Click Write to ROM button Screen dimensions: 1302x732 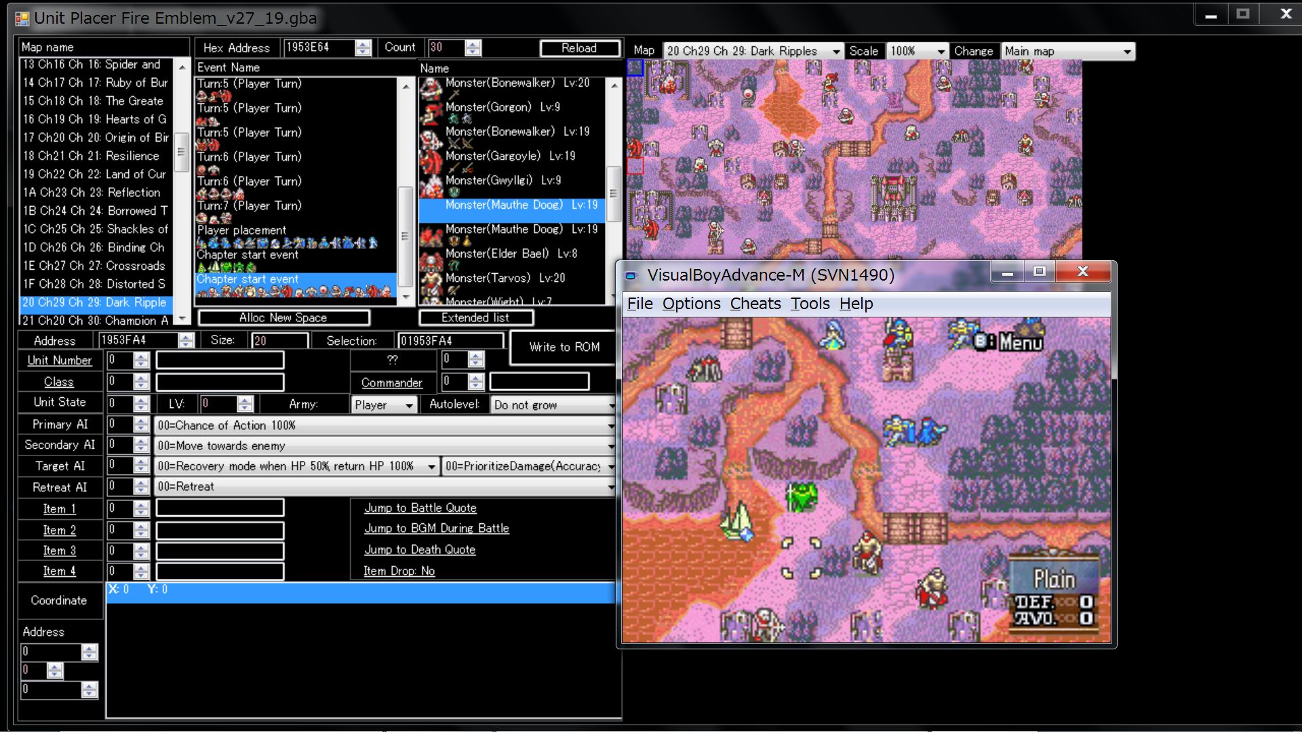(x=564, y=347)
